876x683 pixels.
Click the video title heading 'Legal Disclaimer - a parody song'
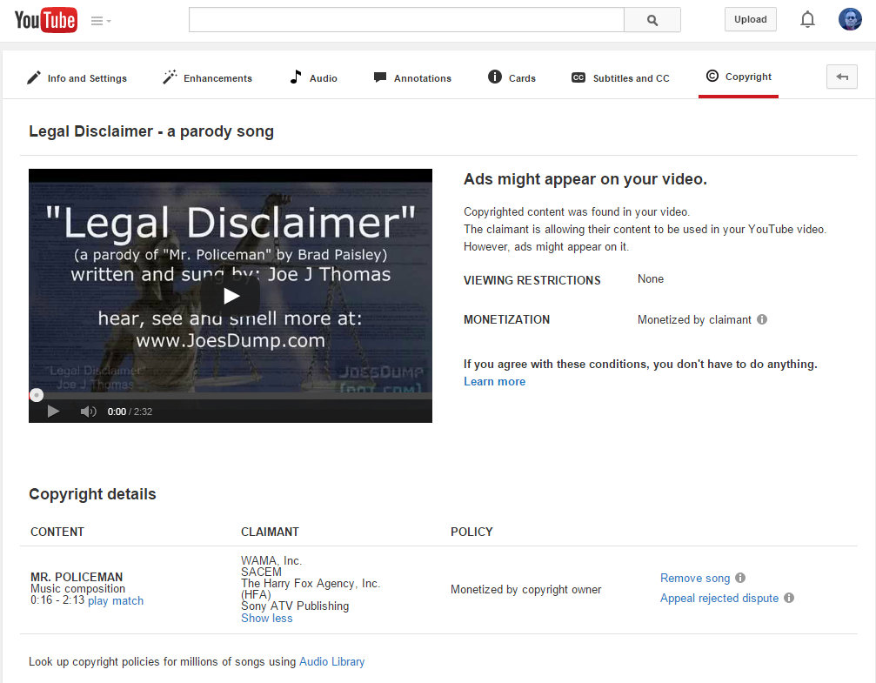tap(151, 131)
